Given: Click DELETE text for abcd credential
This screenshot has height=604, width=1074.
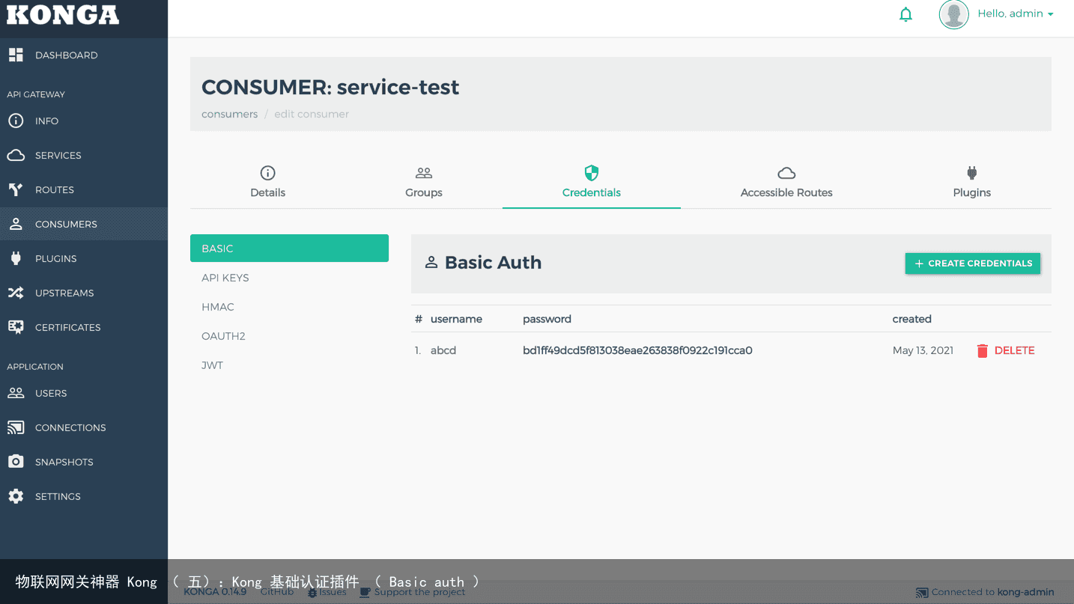Looking at the screenshot, I should [1014, 350].
